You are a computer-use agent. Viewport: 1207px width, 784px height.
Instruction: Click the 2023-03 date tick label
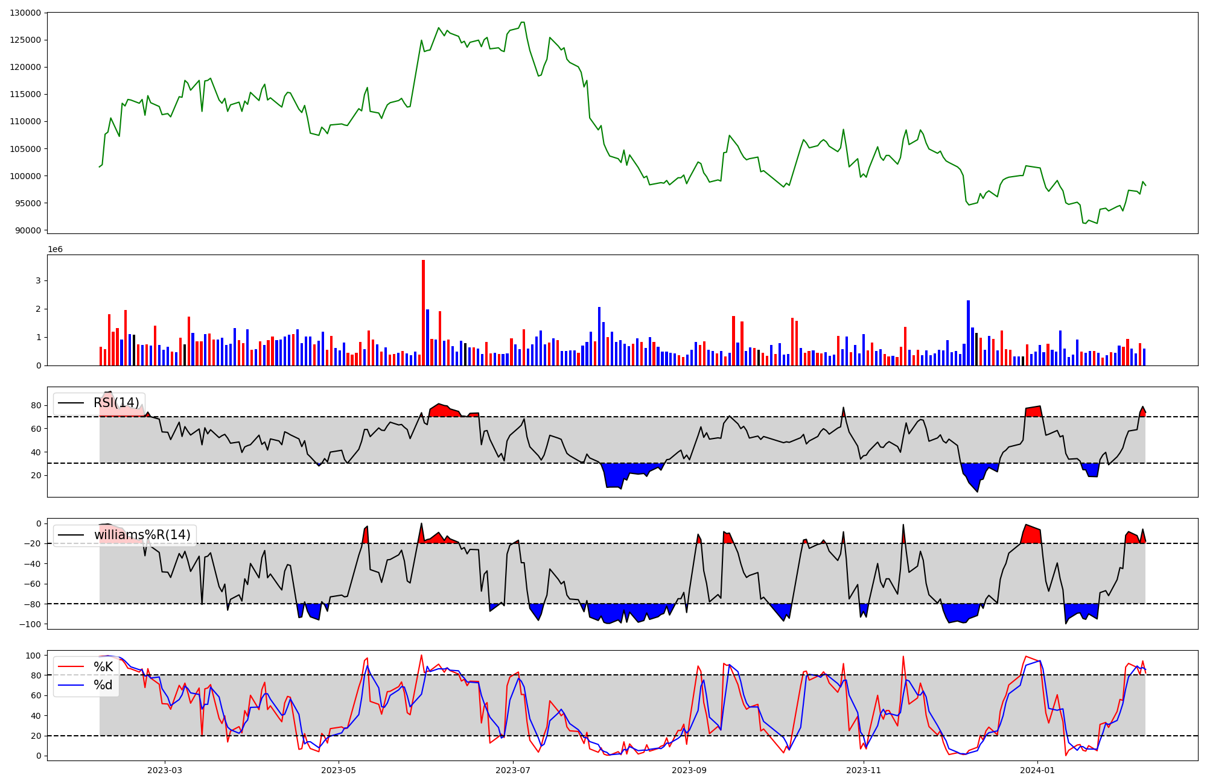[x=164, y=770]
